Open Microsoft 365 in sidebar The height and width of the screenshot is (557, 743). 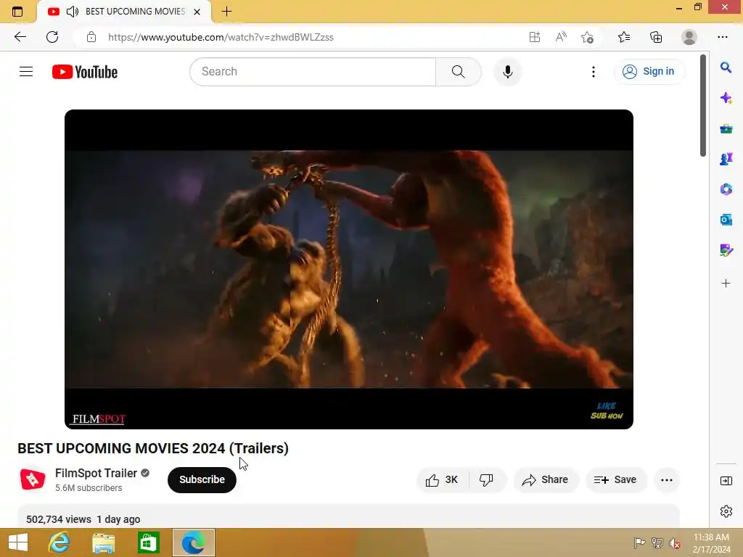726,189
